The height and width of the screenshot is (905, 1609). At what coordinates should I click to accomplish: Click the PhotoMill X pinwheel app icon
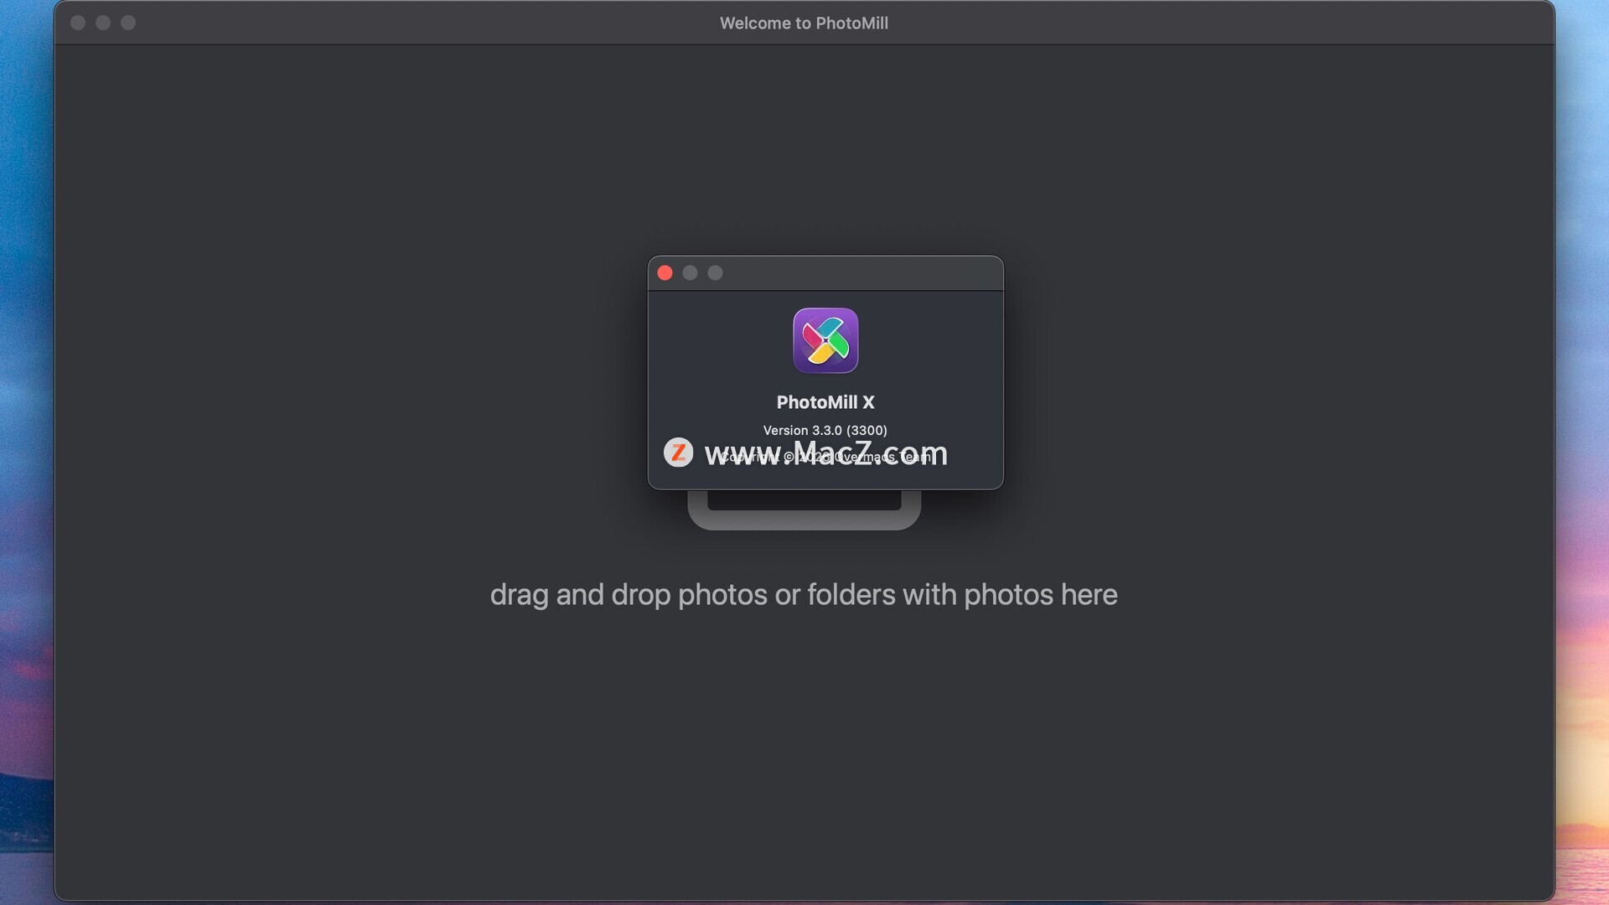tap(825, 340)
